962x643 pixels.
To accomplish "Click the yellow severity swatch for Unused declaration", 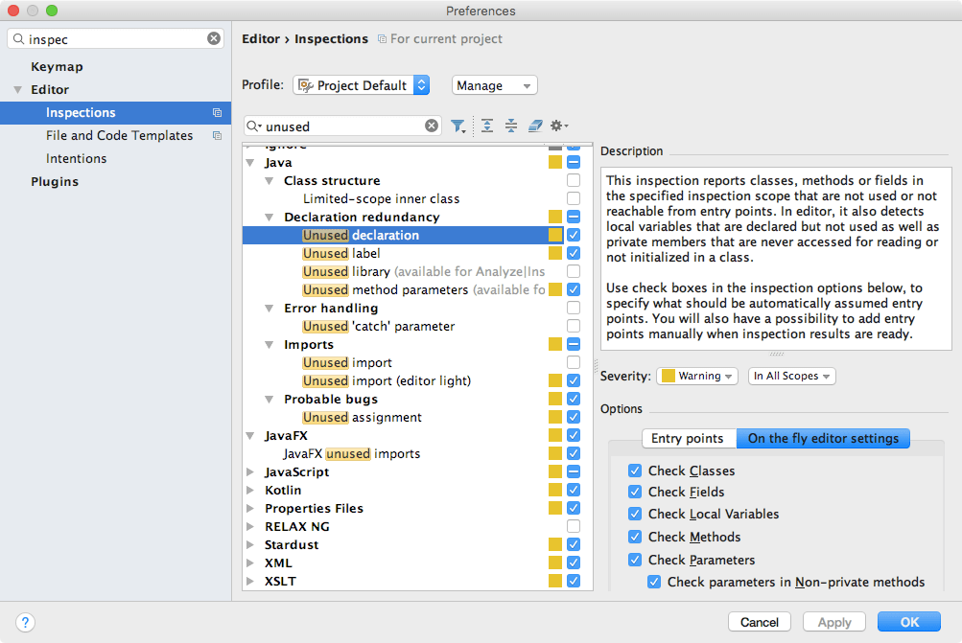I will coord(554,235).
